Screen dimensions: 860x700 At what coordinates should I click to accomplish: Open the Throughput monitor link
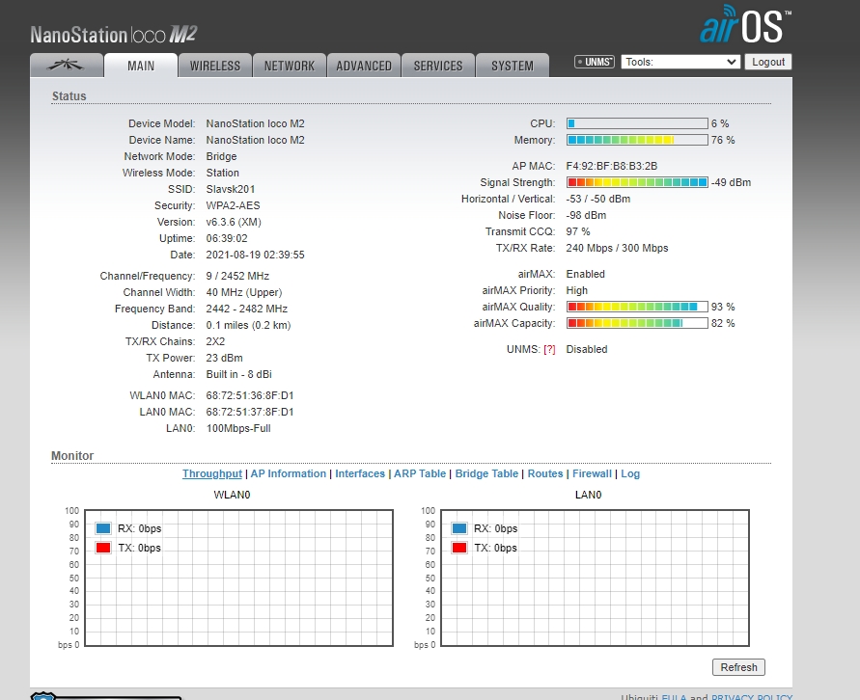pos(211,473)
